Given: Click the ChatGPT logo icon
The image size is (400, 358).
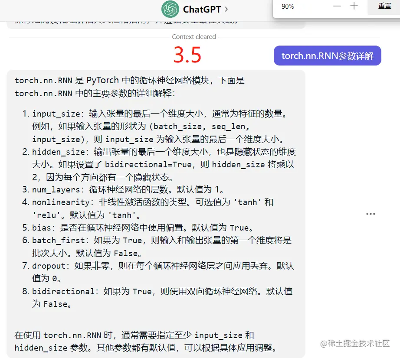Looking at the screenshot, I should point(170,9).
